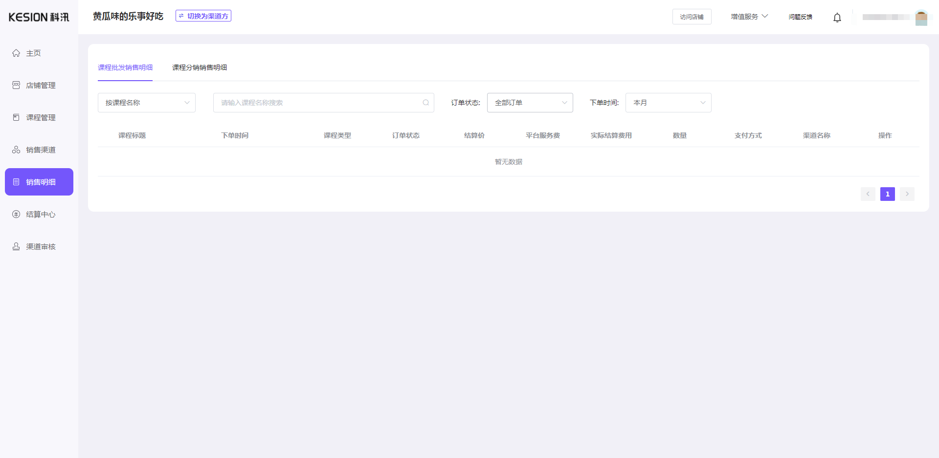Open the 下单时间 本月 dropdown
Screen dimensions: 939x458
pyautogui.click(x=668, y=103)
